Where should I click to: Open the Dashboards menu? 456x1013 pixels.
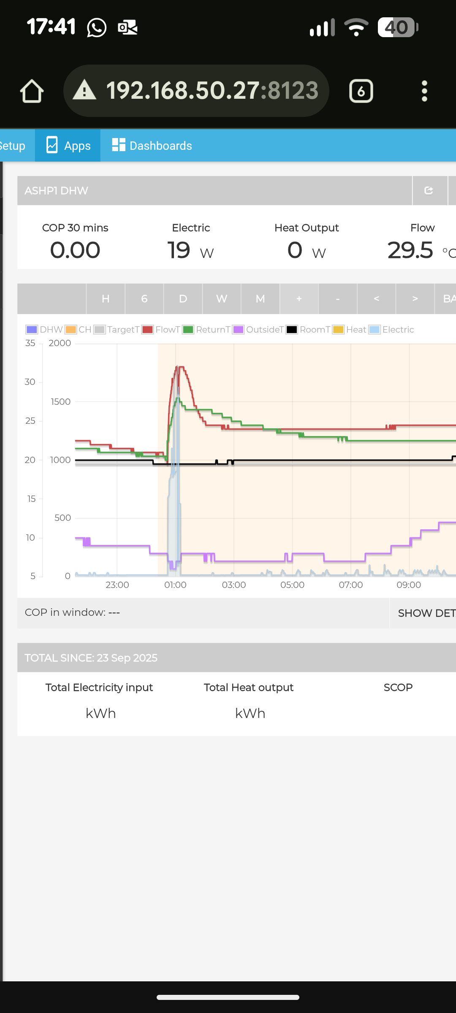tap(152, 146)
